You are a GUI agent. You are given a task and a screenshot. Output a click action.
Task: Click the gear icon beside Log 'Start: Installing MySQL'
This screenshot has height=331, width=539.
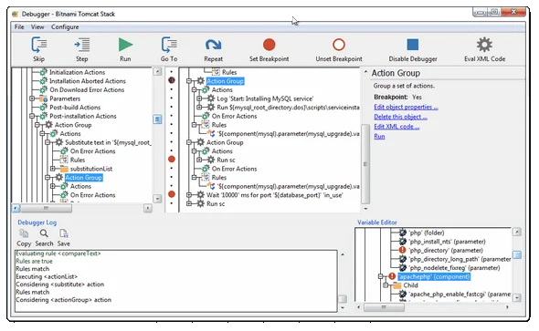tap(211, 98)
